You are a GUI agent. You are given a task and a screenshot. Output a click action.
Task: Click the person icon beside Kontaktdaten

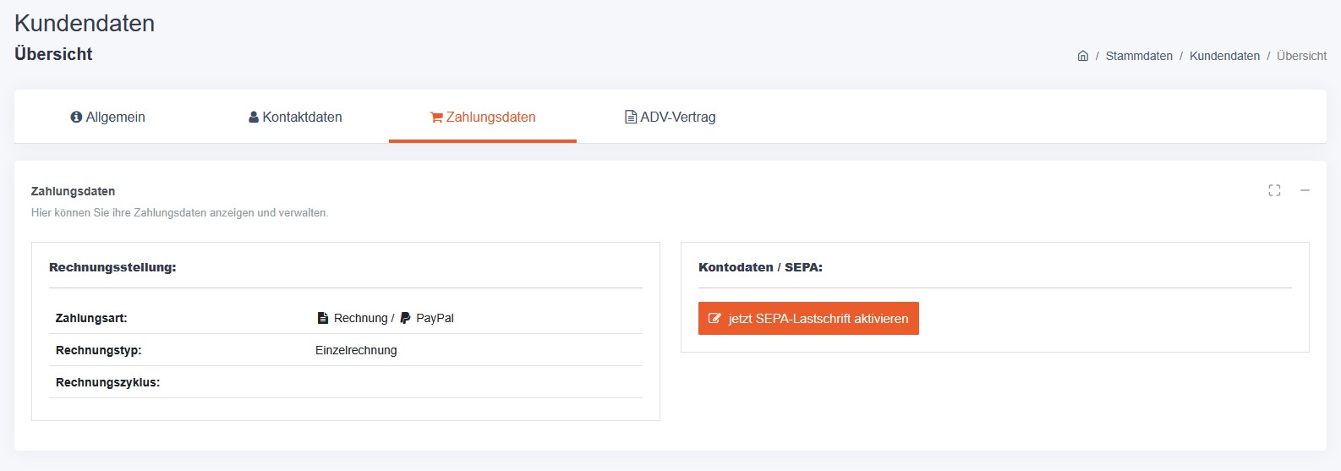(254, 118)
